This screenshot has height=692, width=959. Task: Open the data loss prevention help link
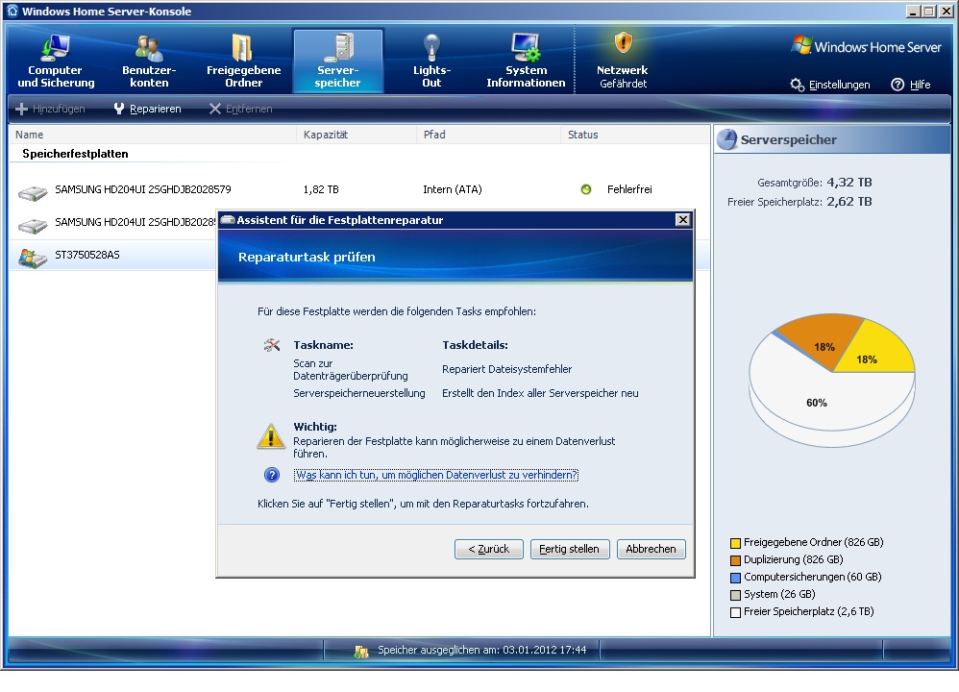pos(436,475)
